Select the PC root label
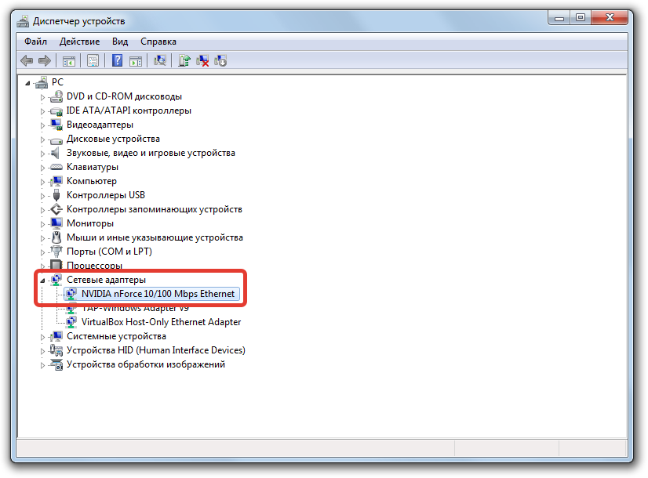This screenshot has height=478, width=648. coord(57,82)
